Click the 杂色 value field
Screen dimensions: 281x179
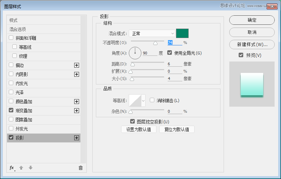point(175,111)
